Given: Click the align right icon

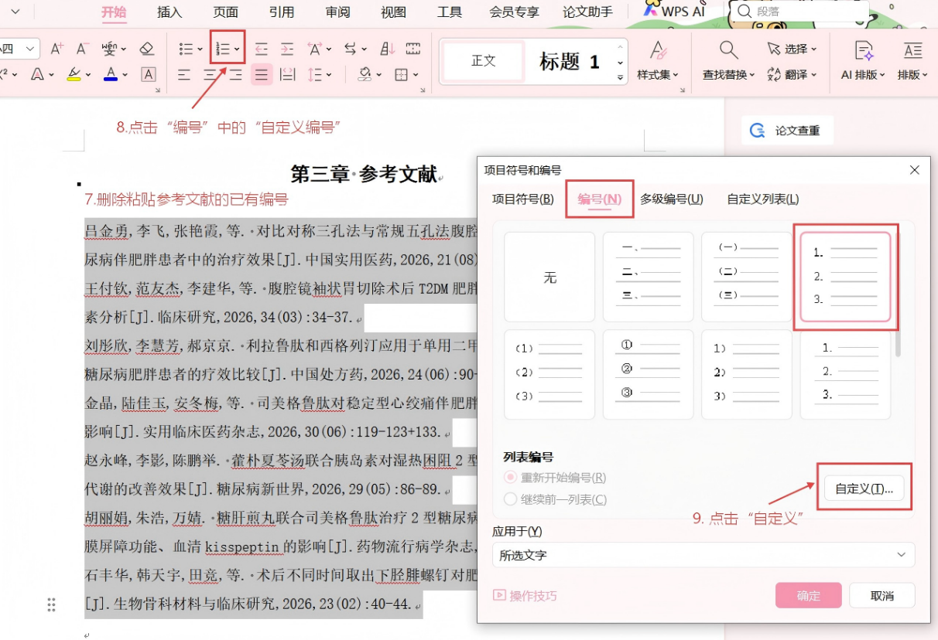Looking at the screenshot, I should tap(235, 75).
